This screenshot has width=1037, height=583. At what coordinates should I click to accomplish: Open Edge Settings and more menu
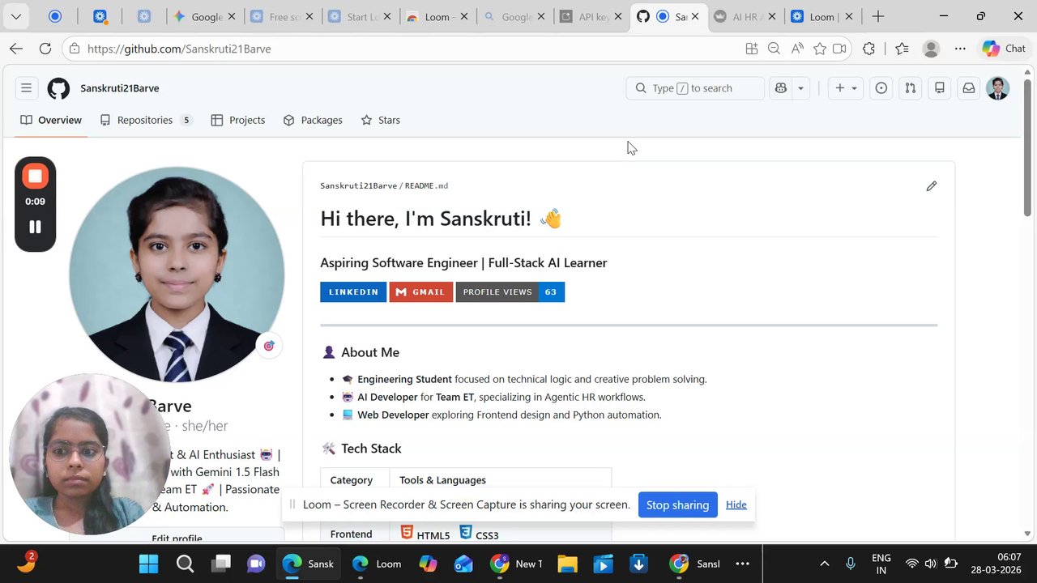(x=960, y=49)
